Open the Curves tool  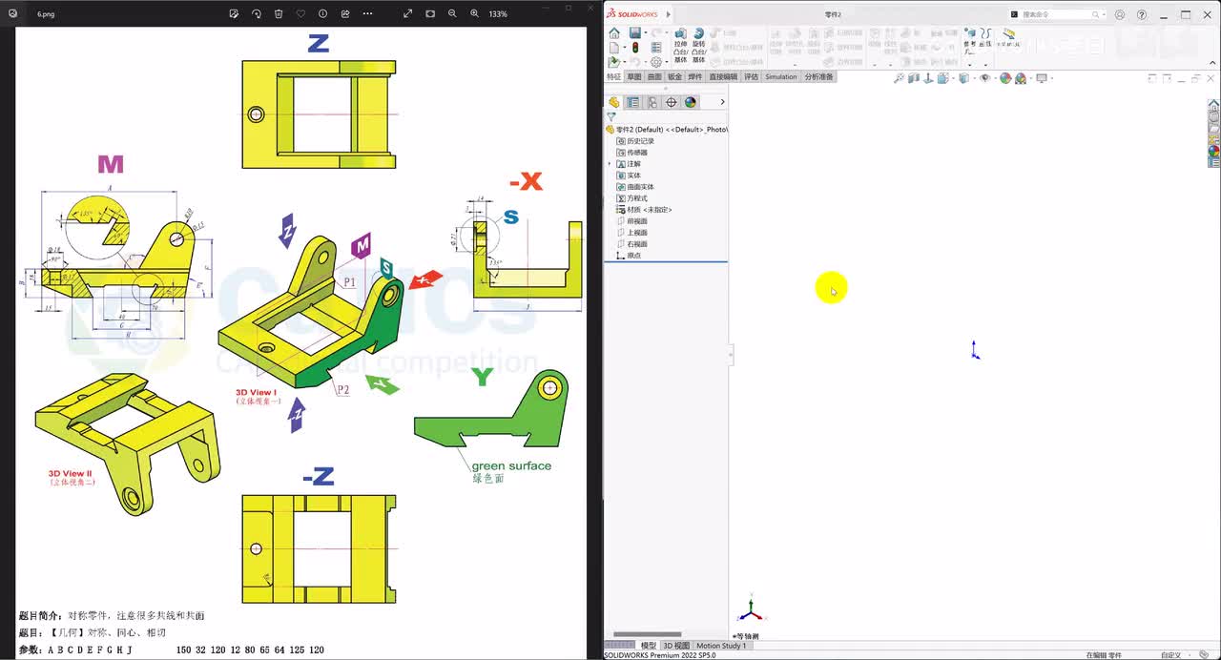coord(985,38)
